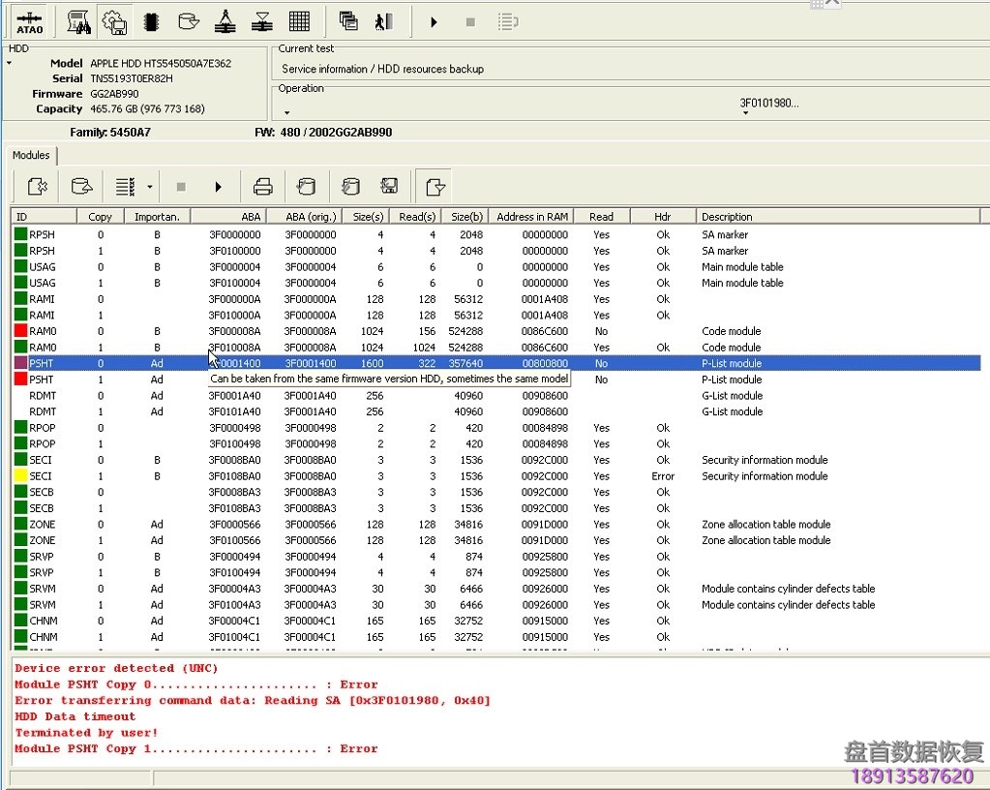Click the gear with floppy disk icon
This screenshot has height=790, width=990.
tap(114, 21)
